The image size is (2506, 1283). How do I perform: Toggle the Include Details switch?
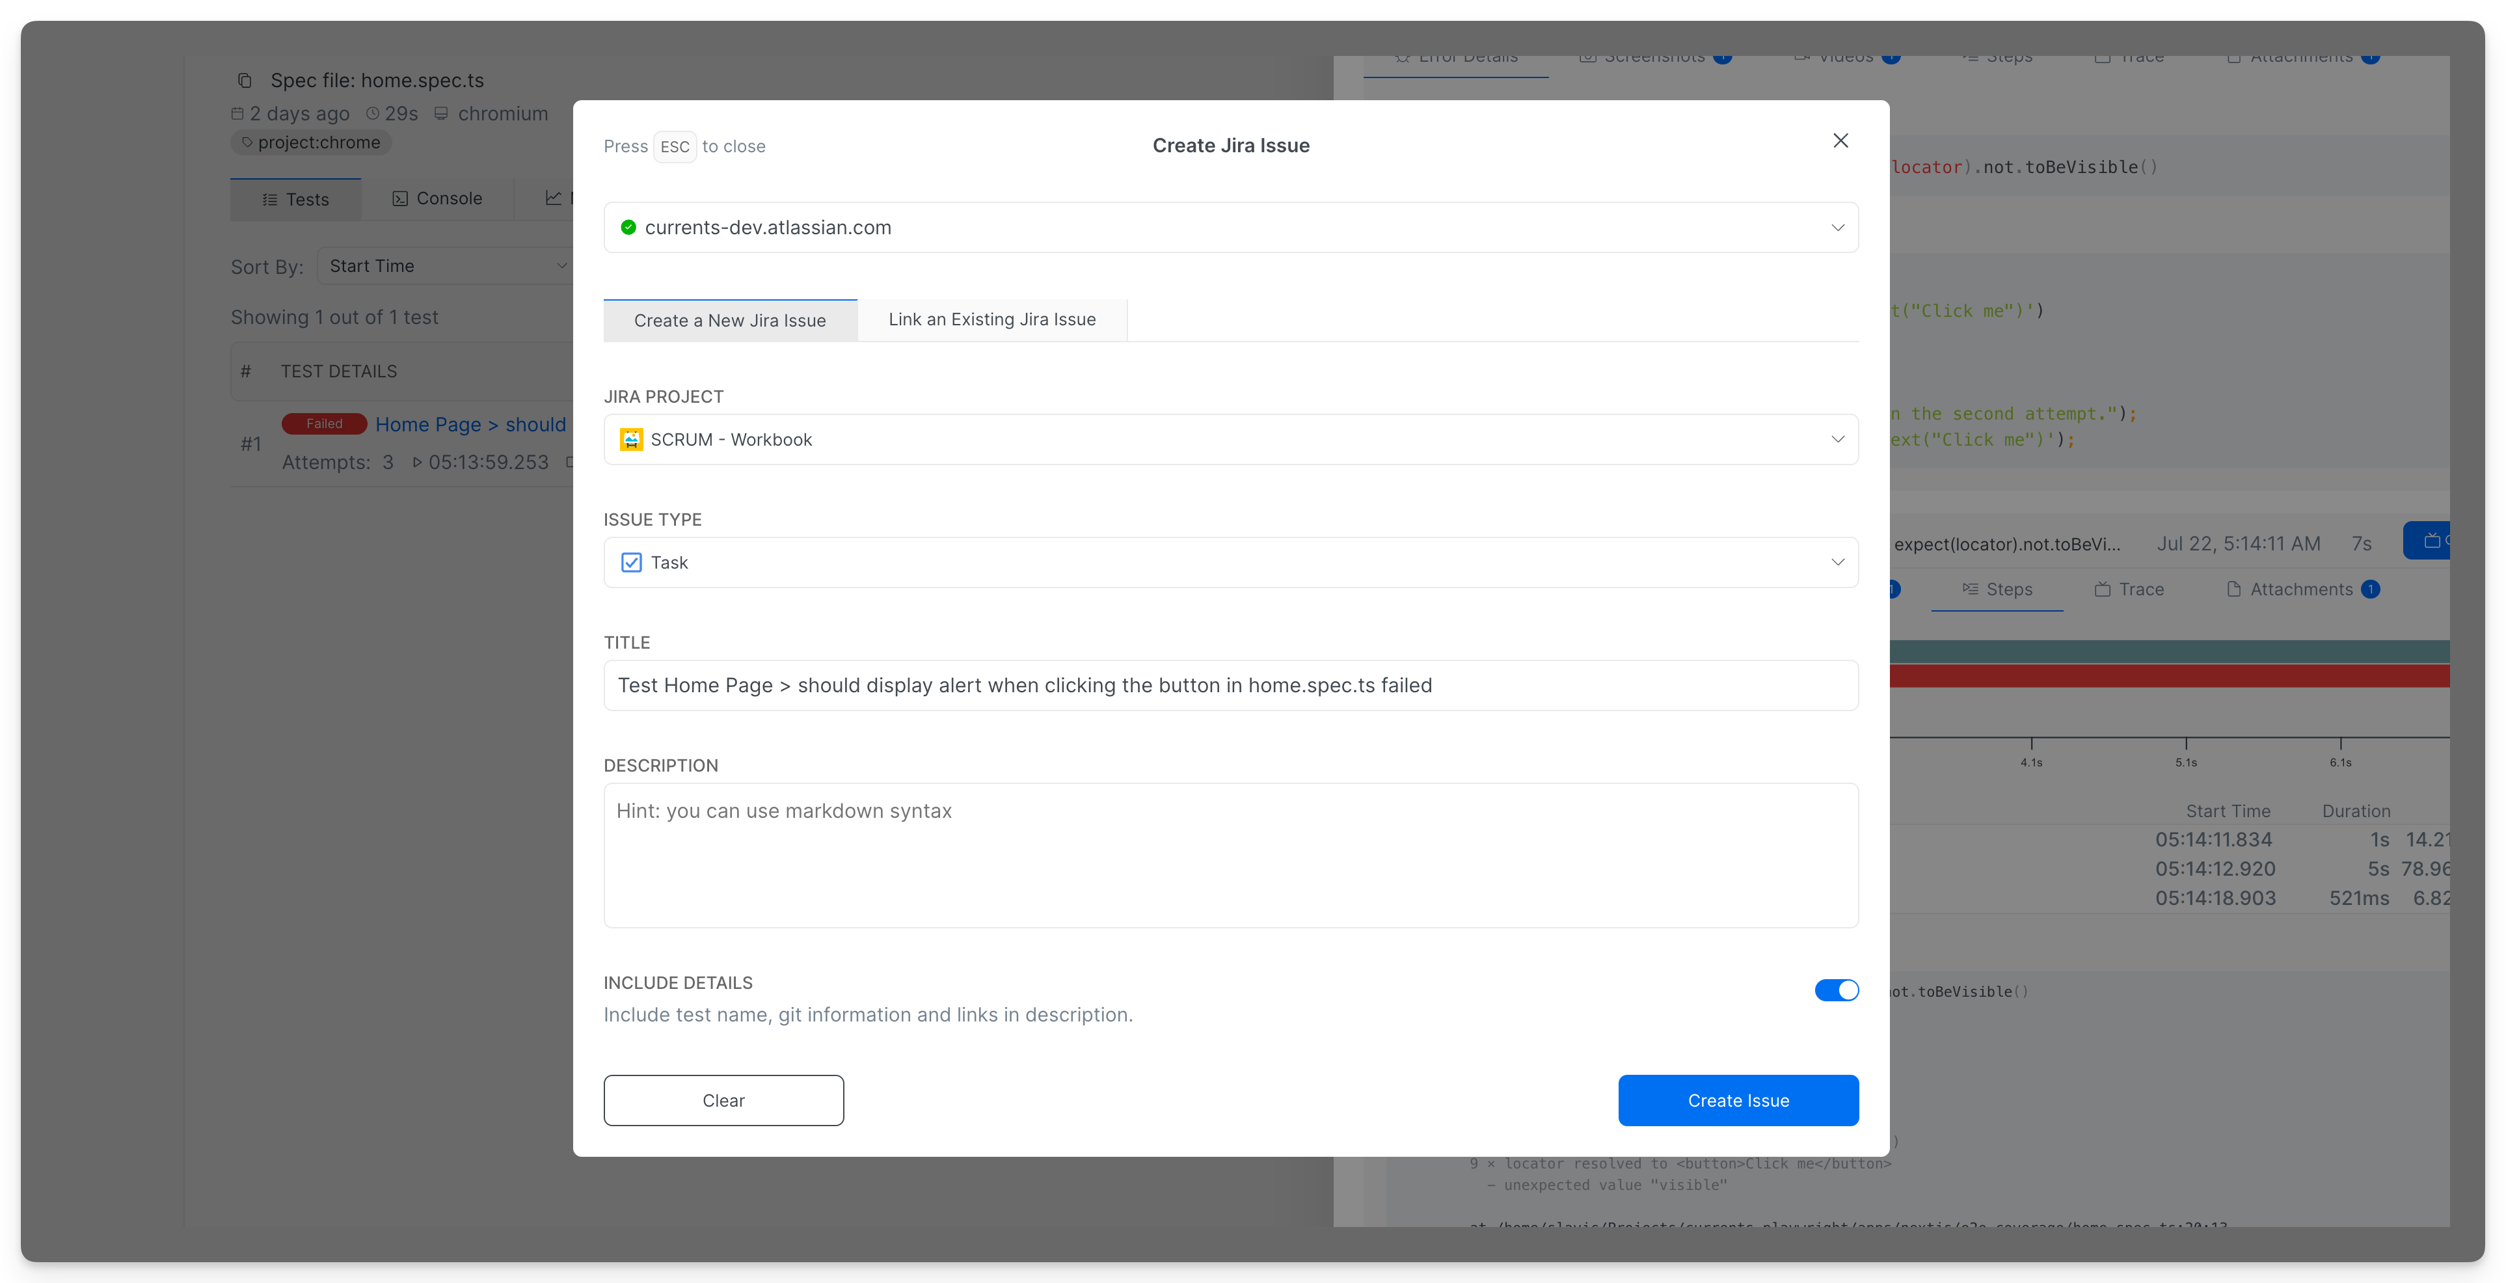tap(1836, 990)
